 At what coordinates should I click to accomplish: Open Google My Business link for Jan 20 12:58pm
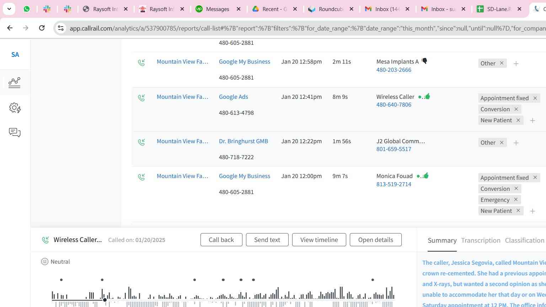tap(245, 61)
